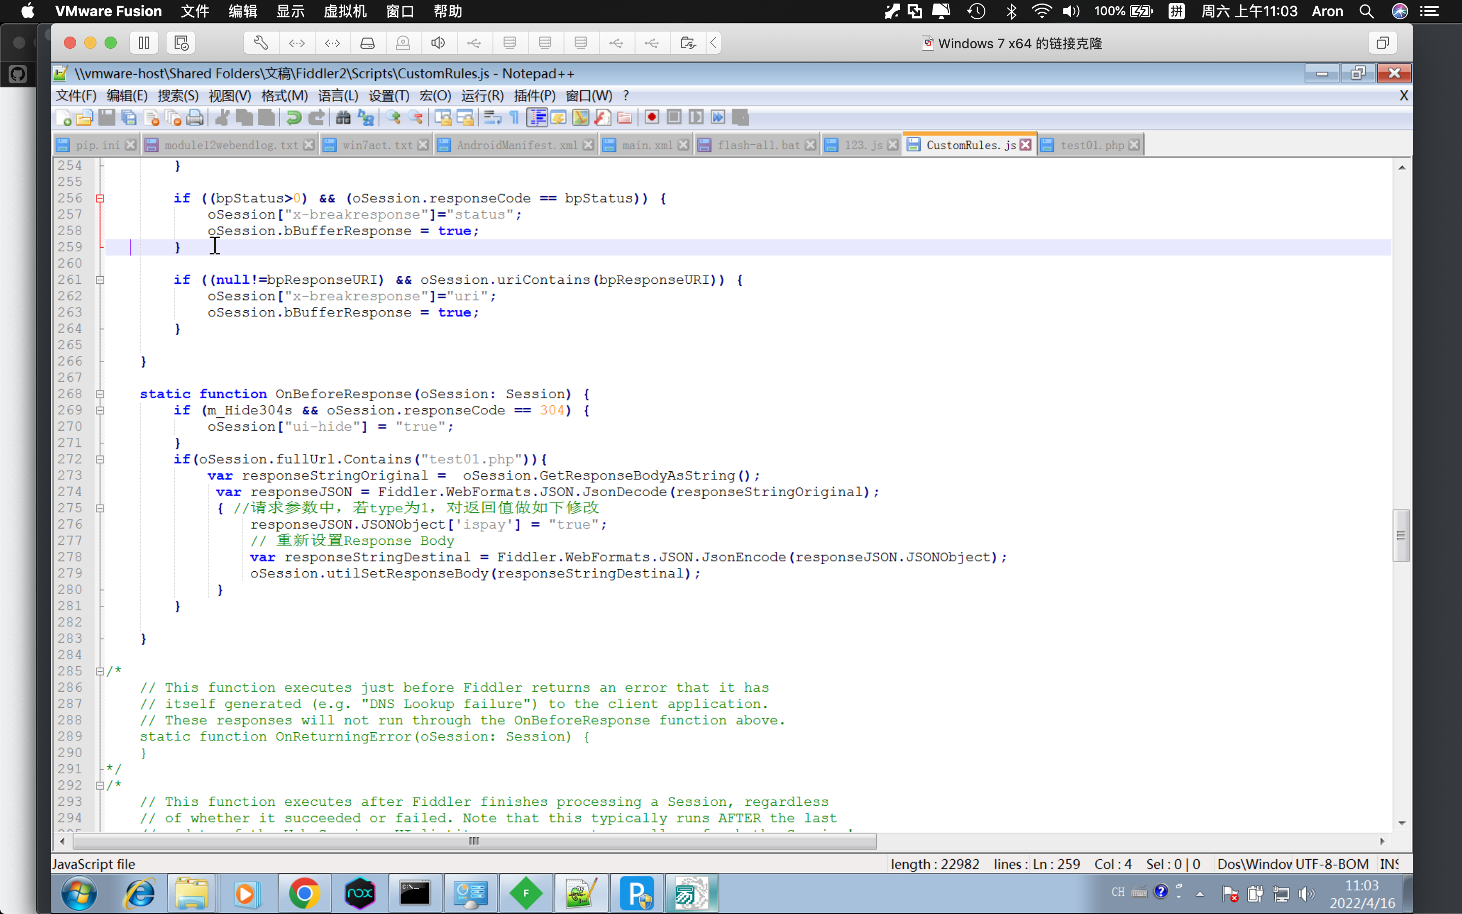
Task: Collapse the VMware toolbar chevron
Action: click(713, 43)
